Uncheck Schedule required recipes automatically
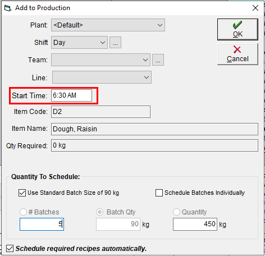Image resolution: width=265 pixels, height=256 pixels. (x=10, y=249)
